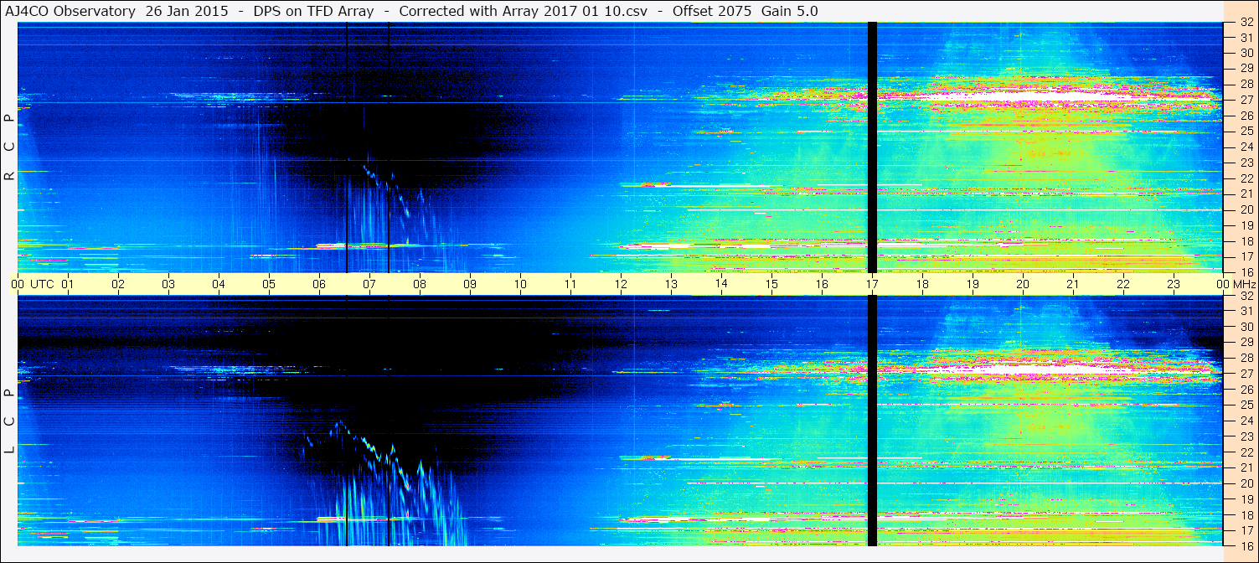1259x563 pixels.
Task: Click the vertical 'L C P' panel label
Action: [x=9, y=421]
